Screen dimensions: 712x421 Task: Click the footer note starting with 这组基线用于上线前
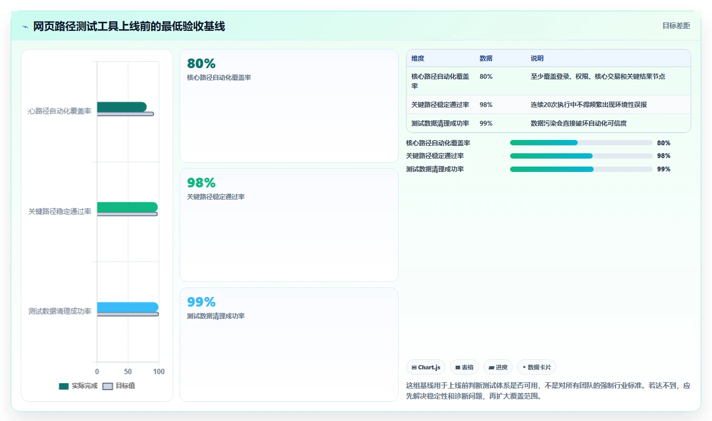(x=548, y=391)
